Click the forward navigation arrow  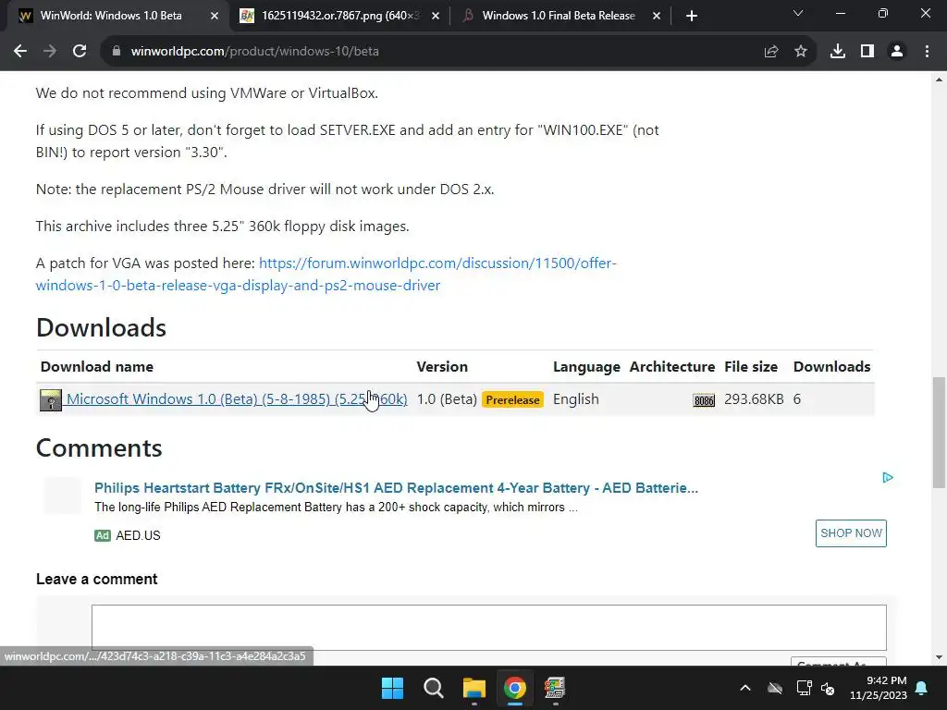point(50,52)
